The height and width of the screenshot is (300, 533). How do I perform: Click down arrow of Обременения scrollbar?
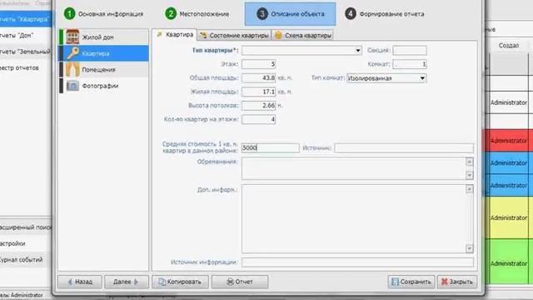[470, 175]
